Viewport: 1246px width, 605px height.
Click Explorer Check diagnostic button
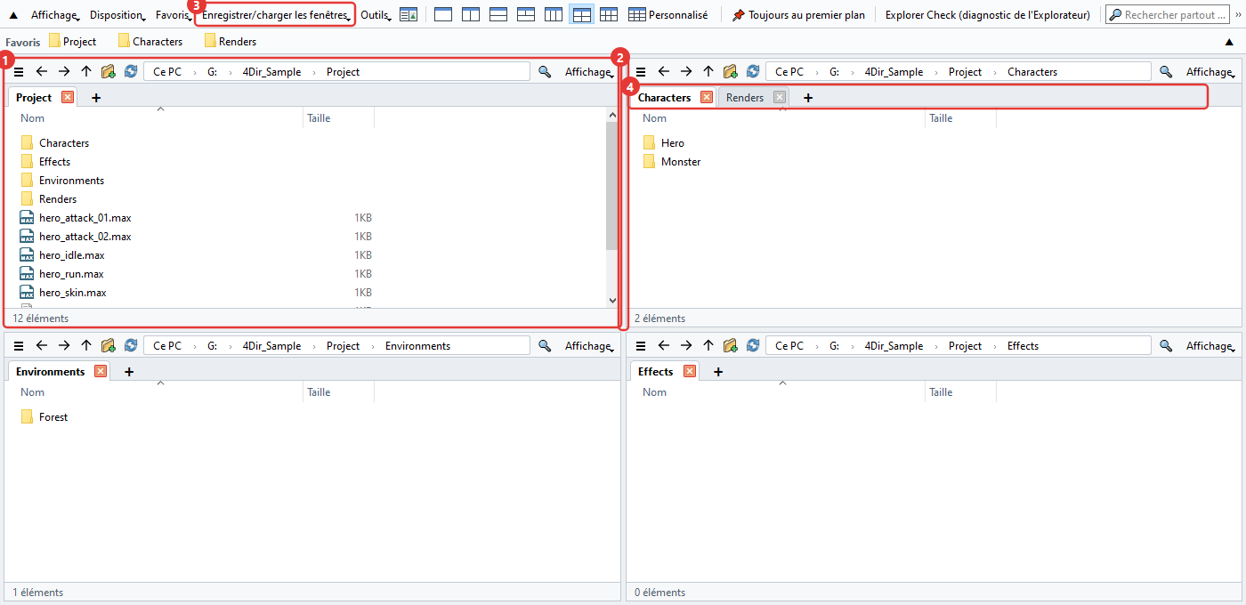[988, 15]
